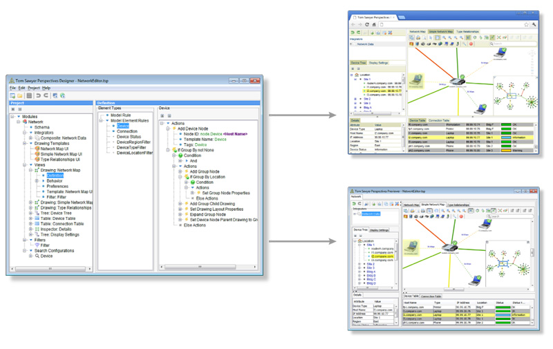The image size is (553, 349).
Task: Expand Add Group Child Drawing action
Action: tap(180, 204)
